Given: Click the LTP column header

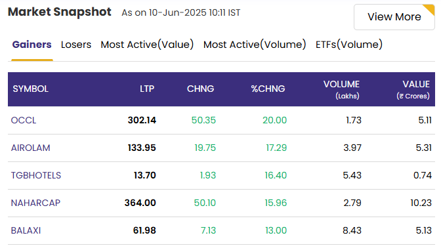Looking at the screenshot, I should (147, 89).
